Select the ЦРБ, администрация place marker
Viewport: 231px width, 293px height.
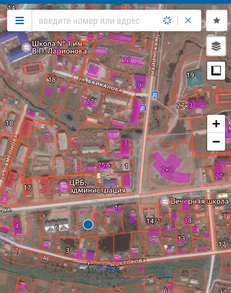(63, 187)
